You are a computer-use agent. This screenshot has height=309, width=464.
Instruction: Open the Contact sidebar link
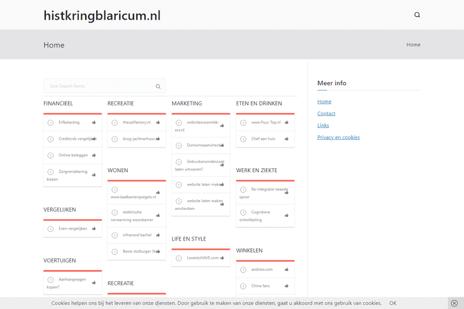point(326,114)
